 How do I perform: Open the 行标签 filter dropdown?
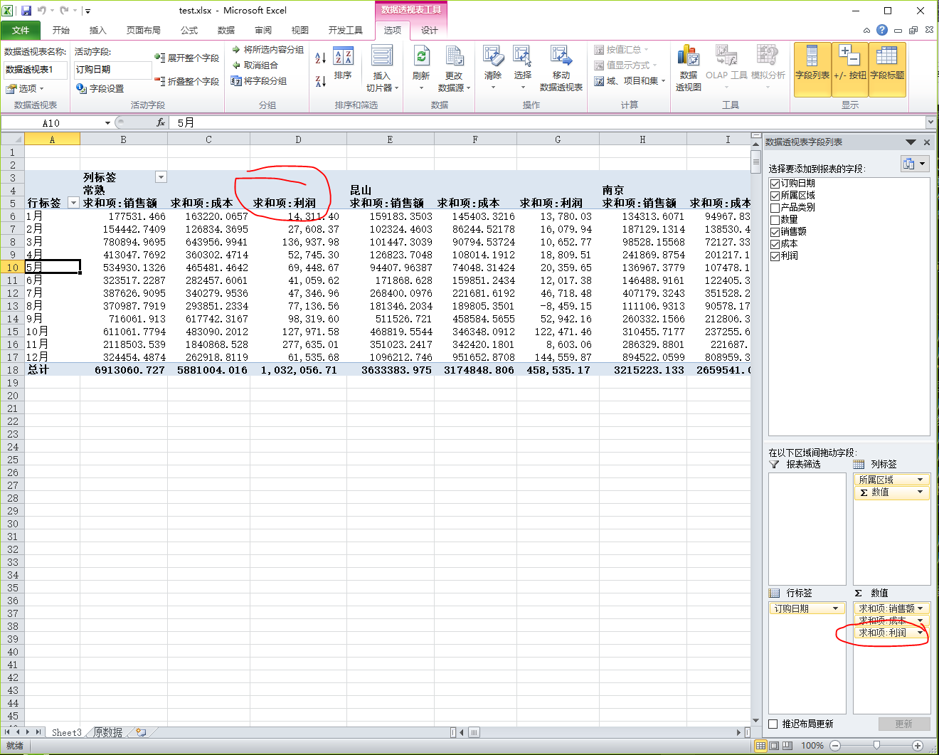pyautogui.click(x=73, y=203)
